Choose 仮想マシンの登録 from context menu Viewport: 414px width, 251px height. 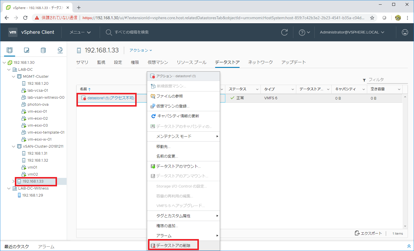(184, 106)
